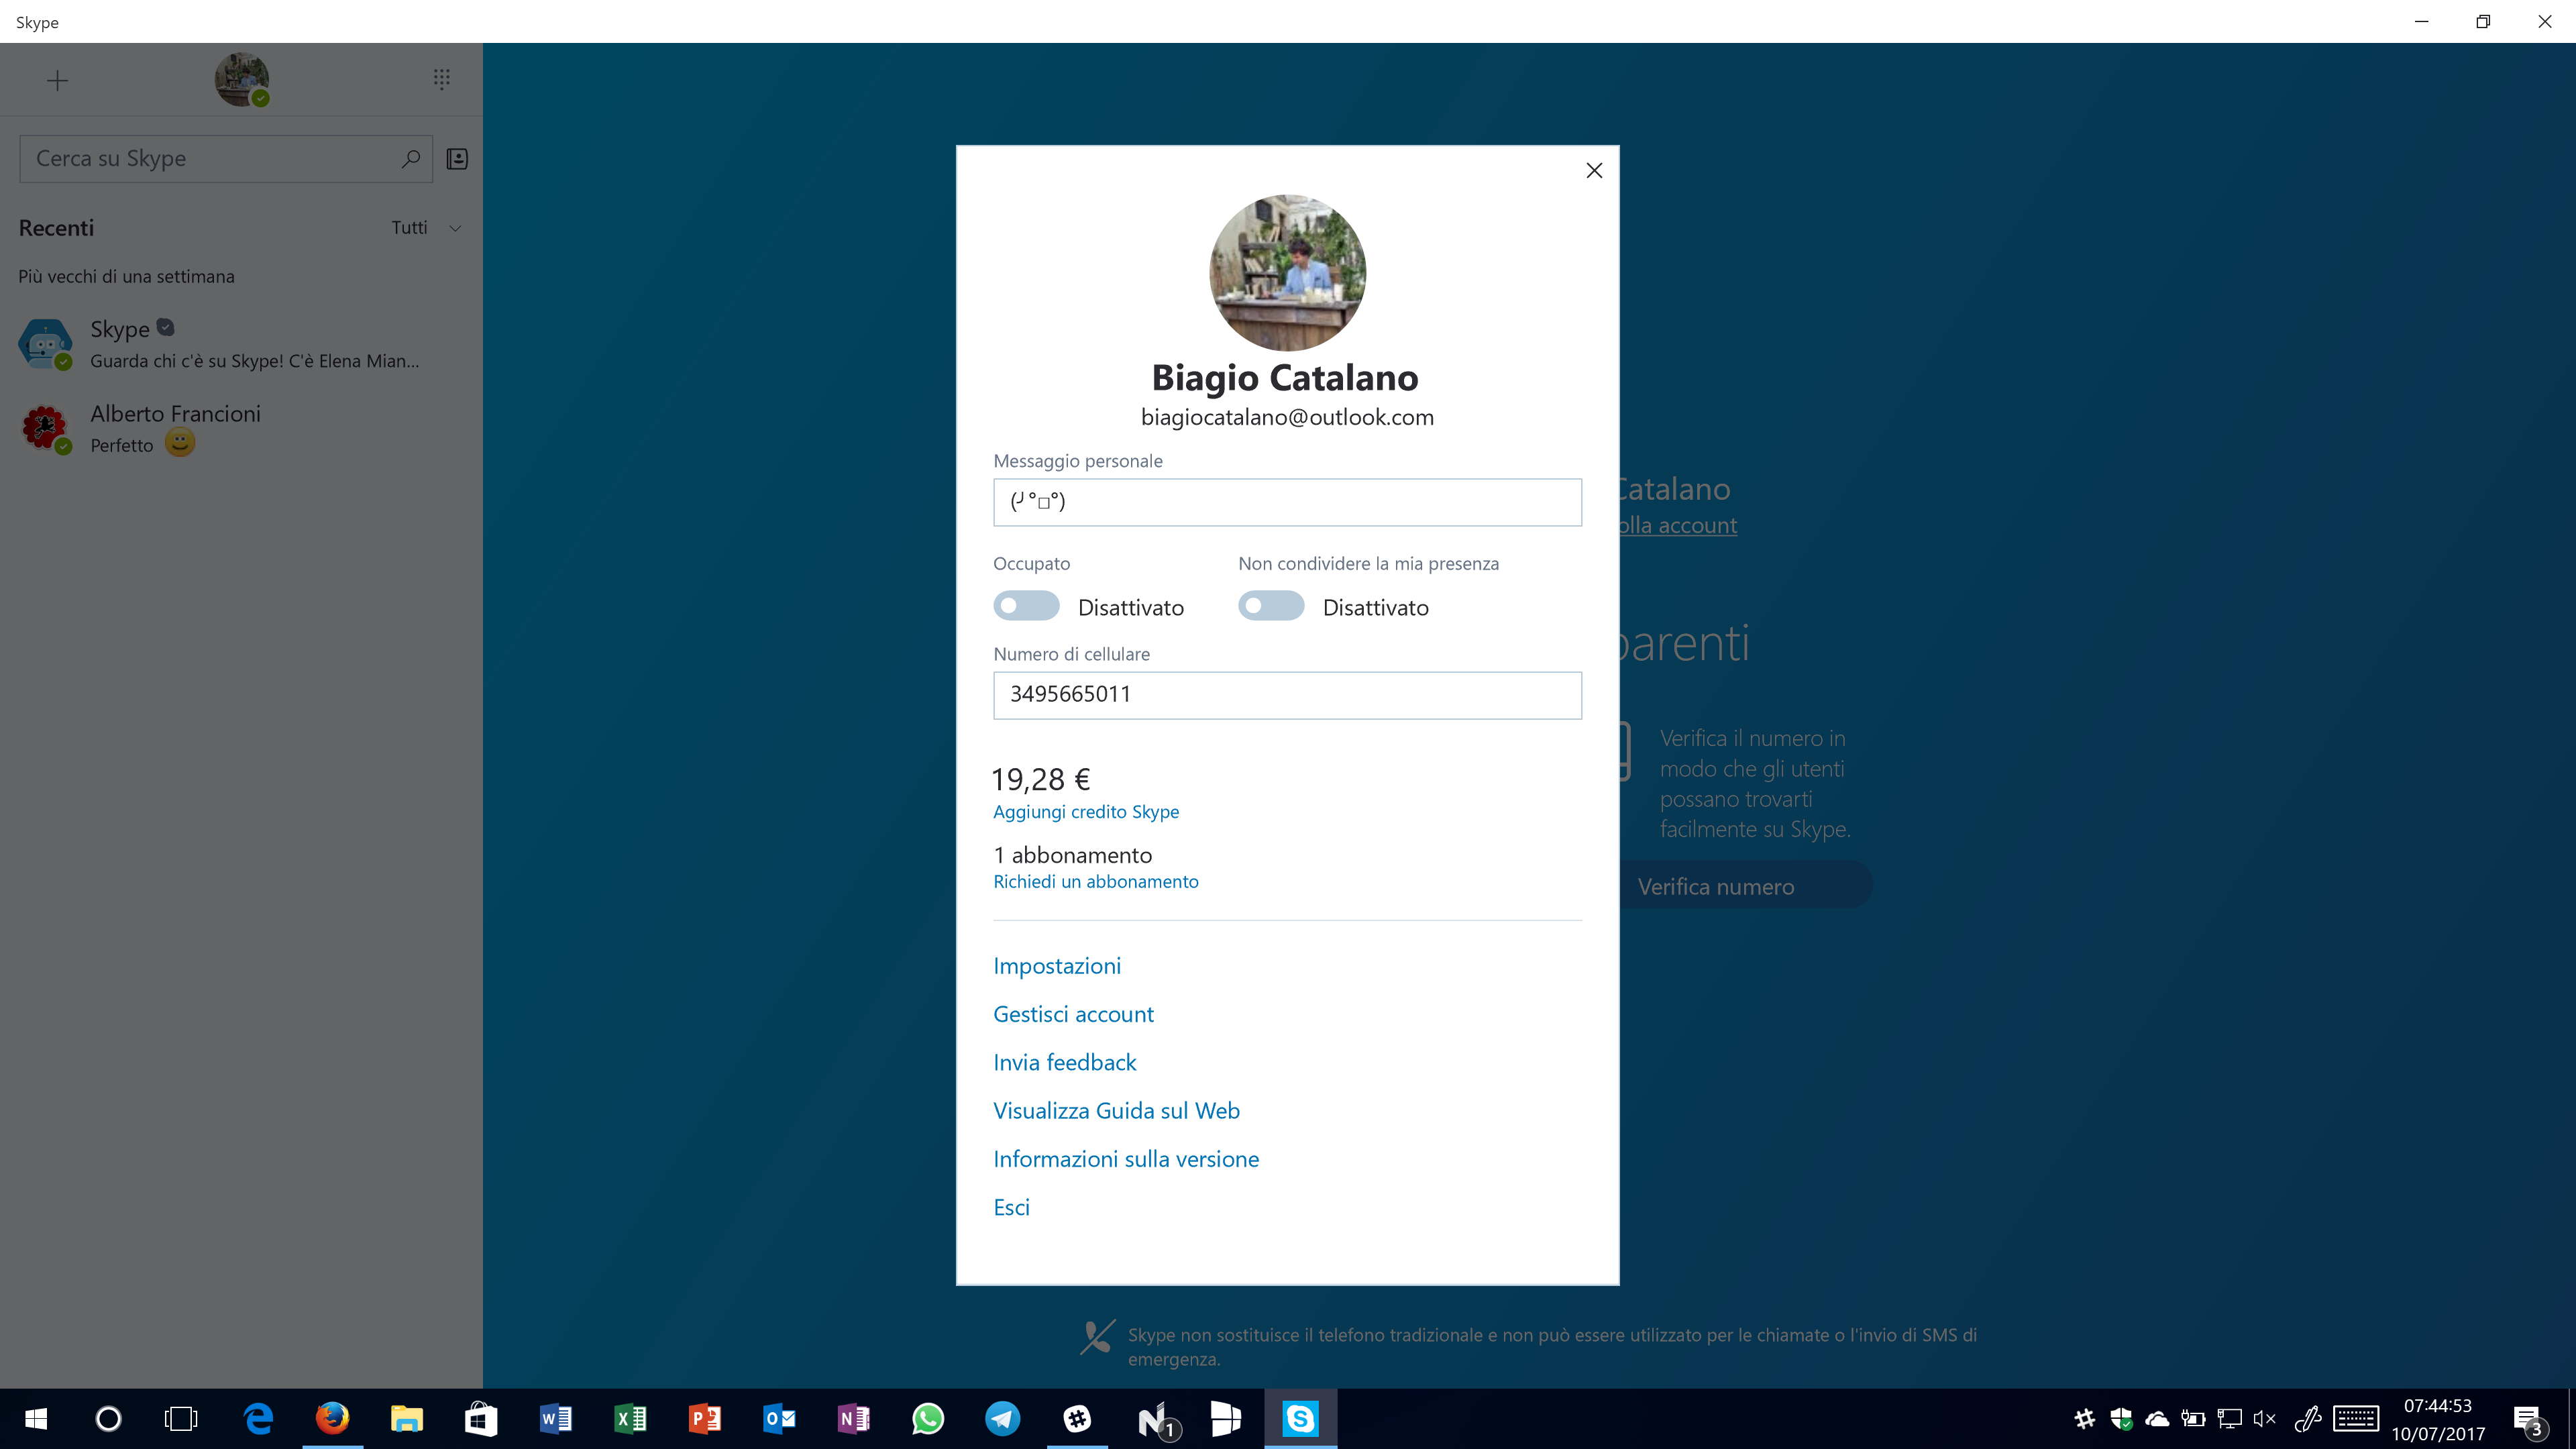
Task: Click the battery tray icon
Action: 2193,1418
